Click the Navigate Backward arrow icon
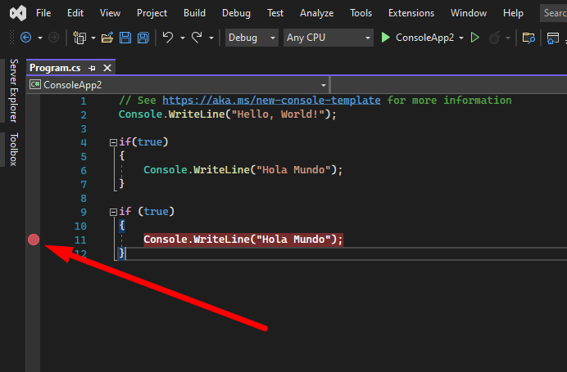Screen dimensions: 567x372 click(x=25, y=38)
